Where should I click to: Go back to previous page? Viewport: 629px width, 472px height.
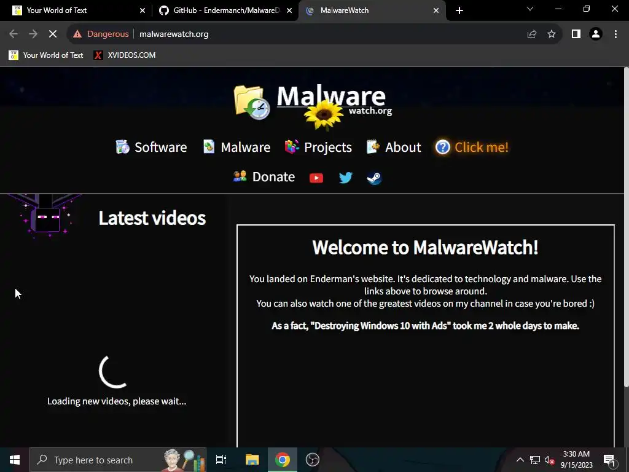pos(14,34)
